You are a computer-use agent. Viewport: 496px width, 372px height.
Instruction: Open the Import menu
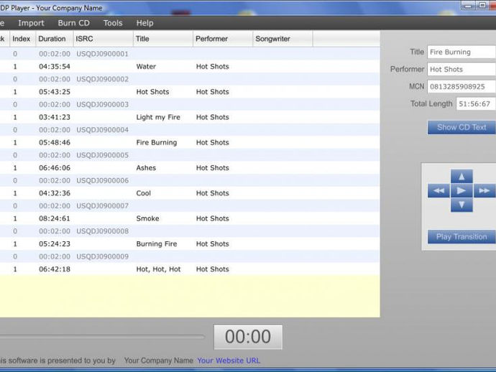coord(31,23)
